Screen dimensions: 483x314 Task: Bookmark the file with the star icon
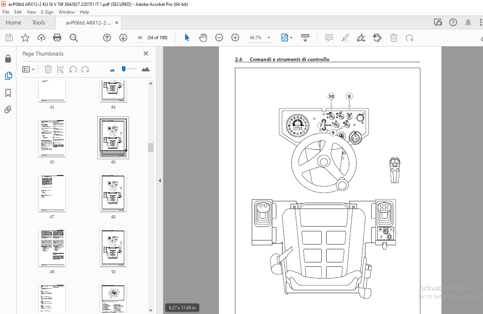point(25,38)
